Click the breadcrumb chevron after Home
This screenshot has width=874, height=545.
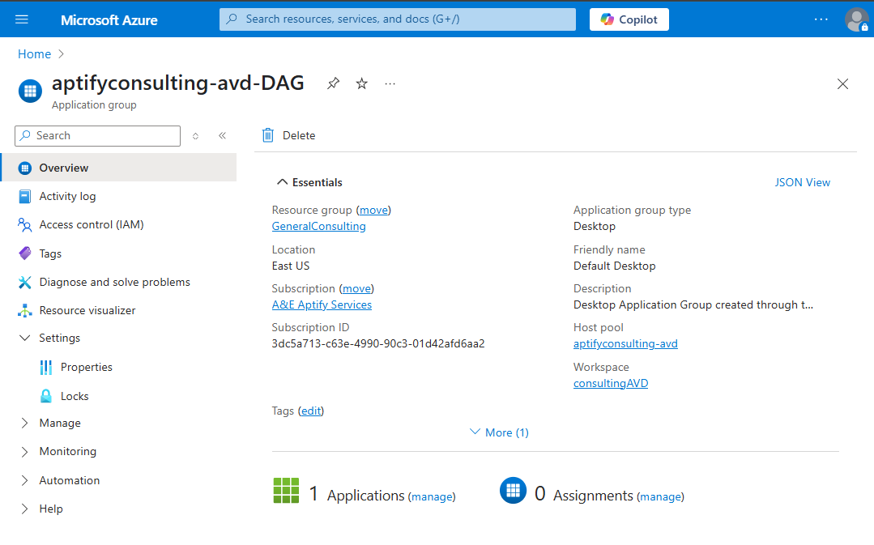(x=62, y=54)
